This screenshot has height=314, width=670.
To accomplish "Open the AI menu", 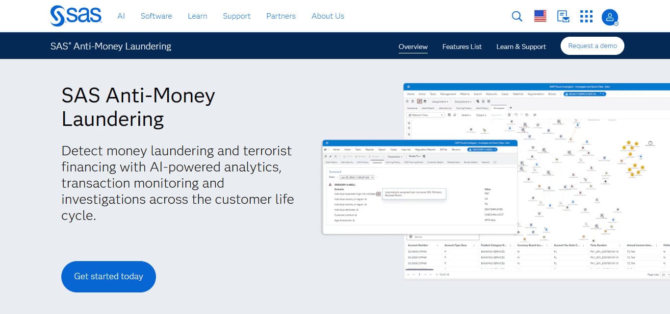I will point(121,16).
